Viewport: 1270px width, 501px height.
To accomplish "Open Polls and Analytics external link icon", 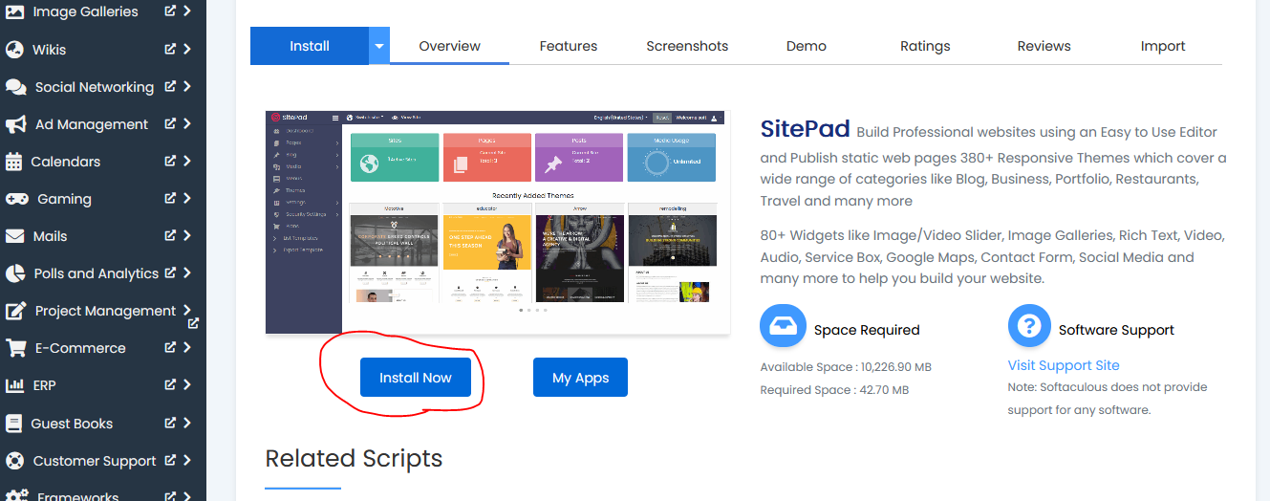I will tap(170, 272).
